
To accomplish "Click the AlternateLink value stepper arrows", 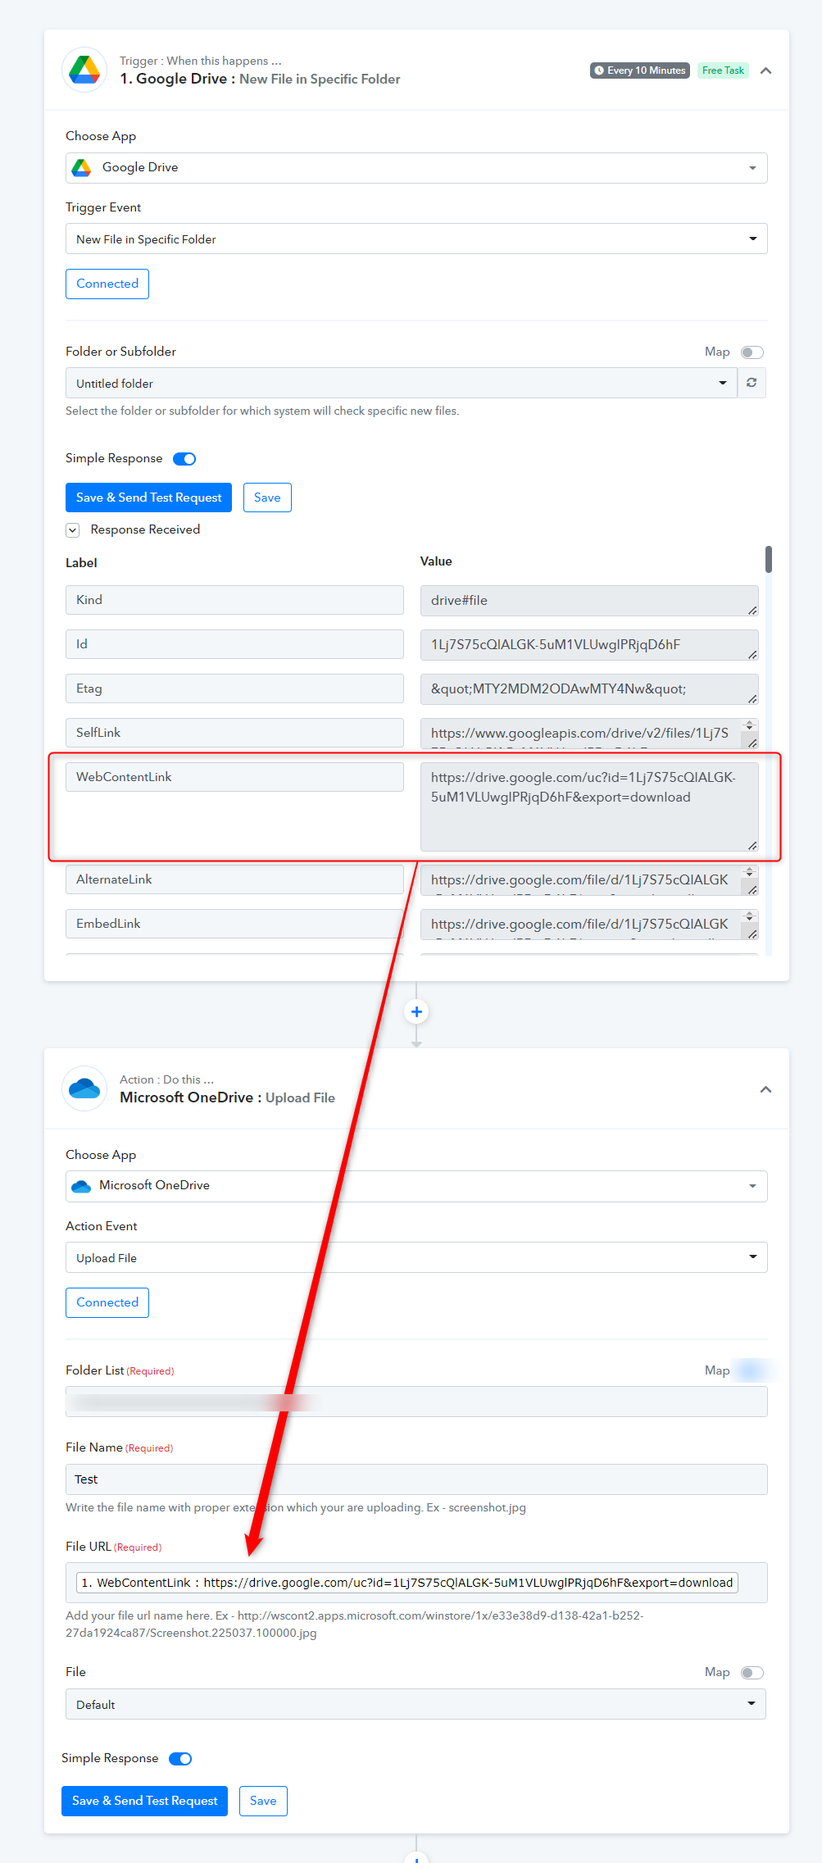I will point(749,872).
